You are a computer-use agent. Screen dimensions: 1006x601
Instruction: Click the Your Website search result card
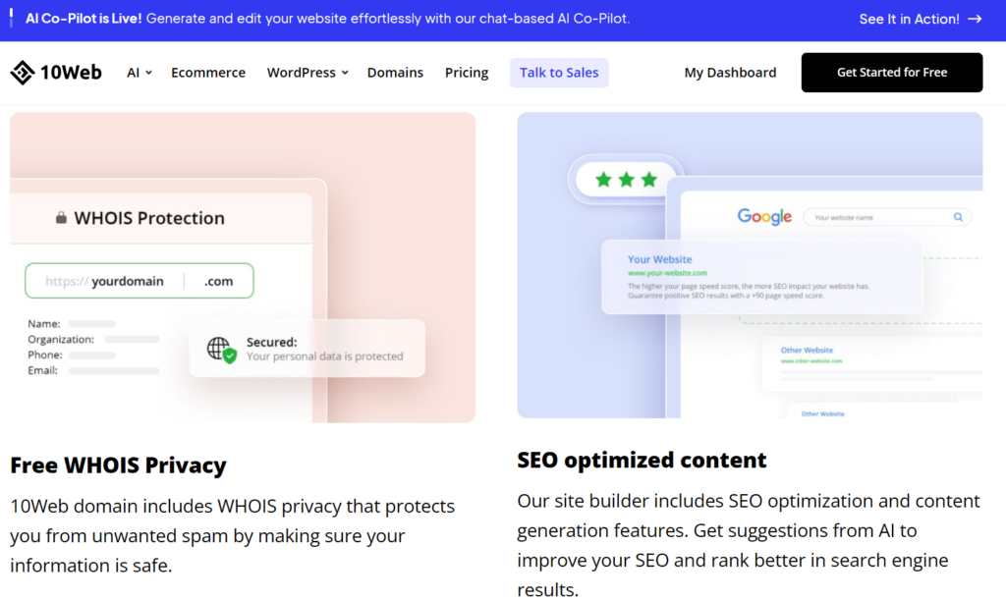(762, 277)
